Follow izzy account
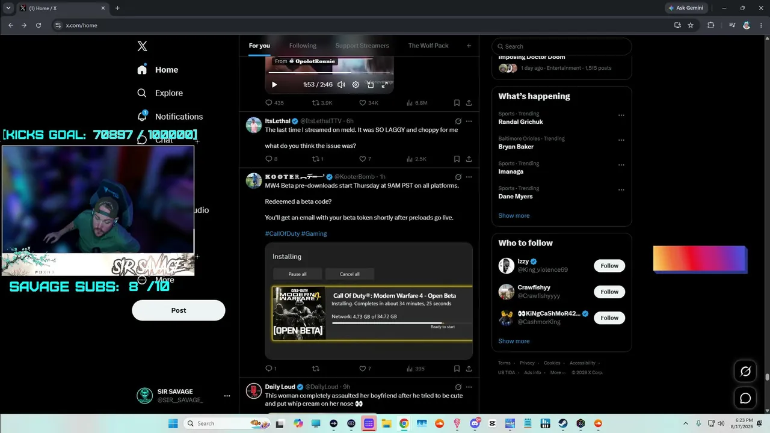Screen dimensions: 770x433 pos(609,266)
